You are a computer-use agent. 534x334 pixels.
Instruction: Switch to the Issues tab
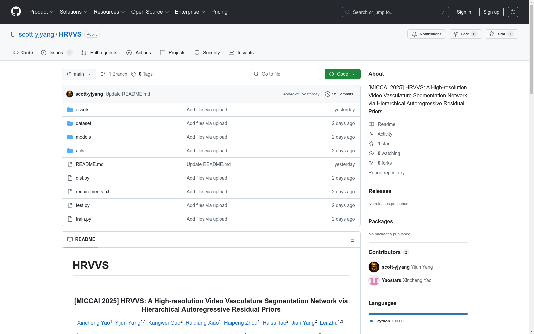point(57,53)
